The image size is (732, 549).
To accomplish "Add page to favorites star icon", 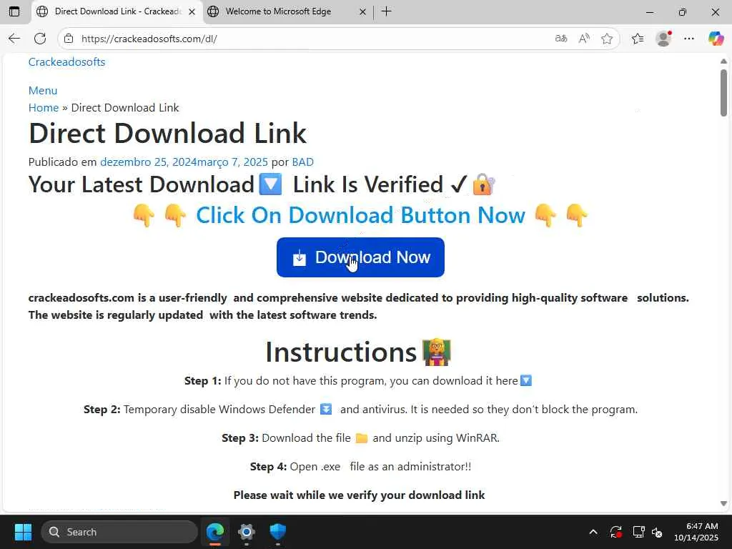I will 606,39.
